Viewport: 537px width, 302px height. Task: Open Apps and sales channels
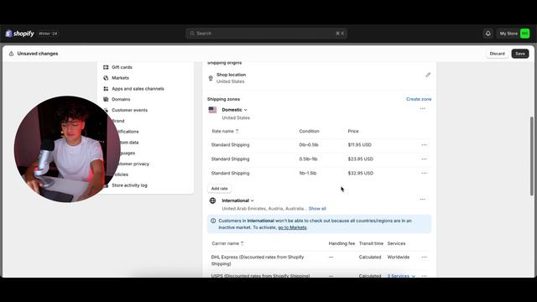point(138,89)
